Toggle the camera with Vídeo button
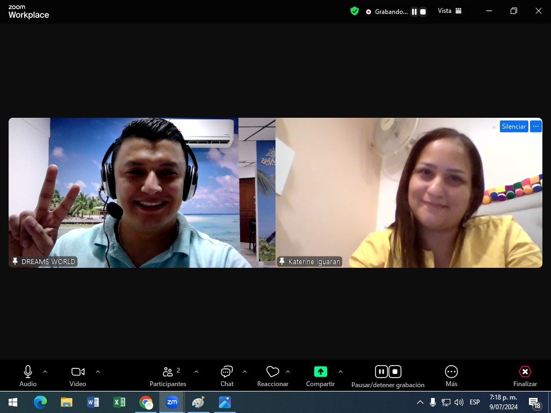 point(77,376)
